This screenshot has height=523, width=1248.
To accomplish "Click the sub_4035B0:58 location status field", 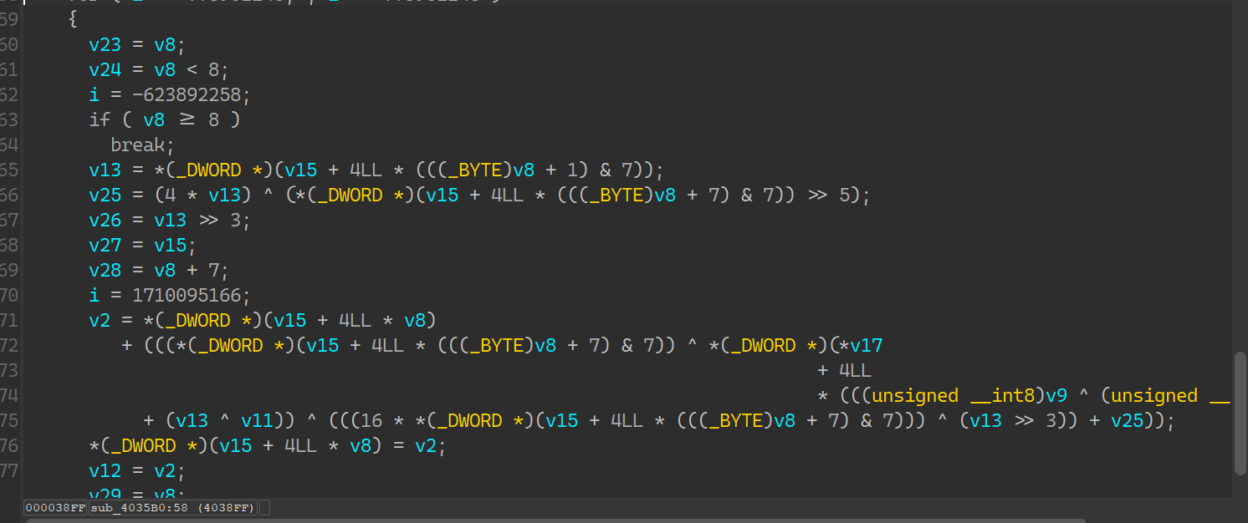I will coord(172,508).
